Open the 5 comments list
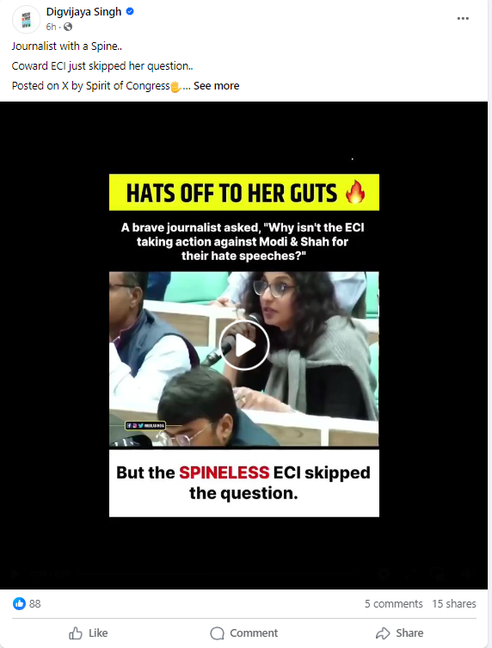492x648 pixels. pos(394,604)
